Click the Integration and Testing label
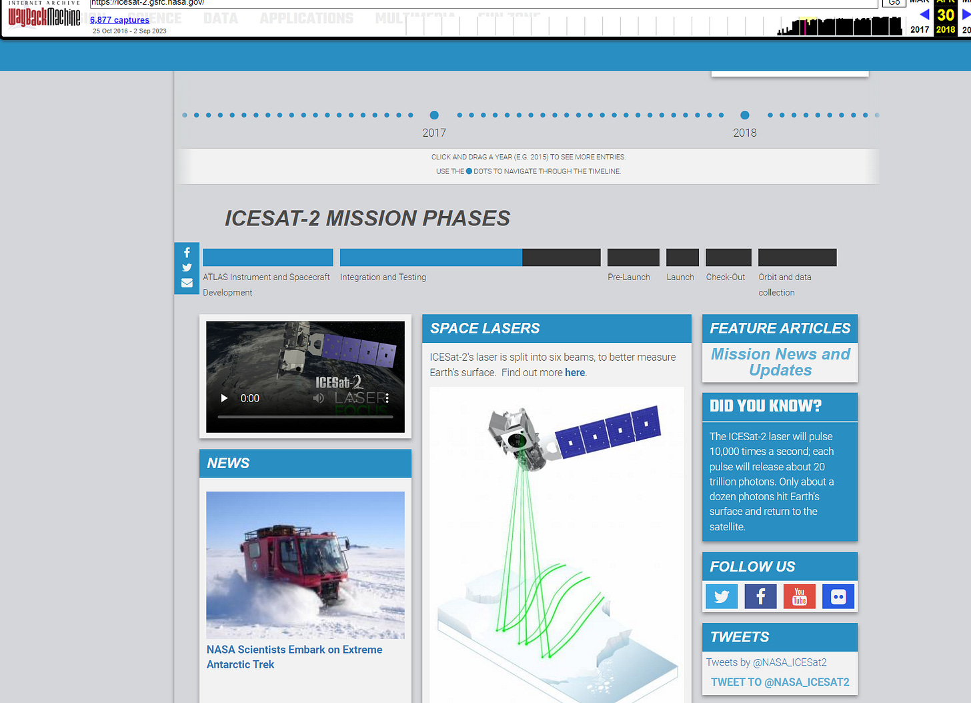 [383, 277]
